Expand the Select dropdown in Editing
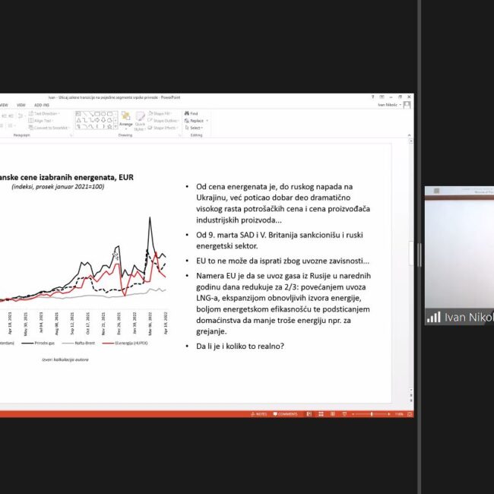This screenshot has width=494, height=494. pos(194,128)
